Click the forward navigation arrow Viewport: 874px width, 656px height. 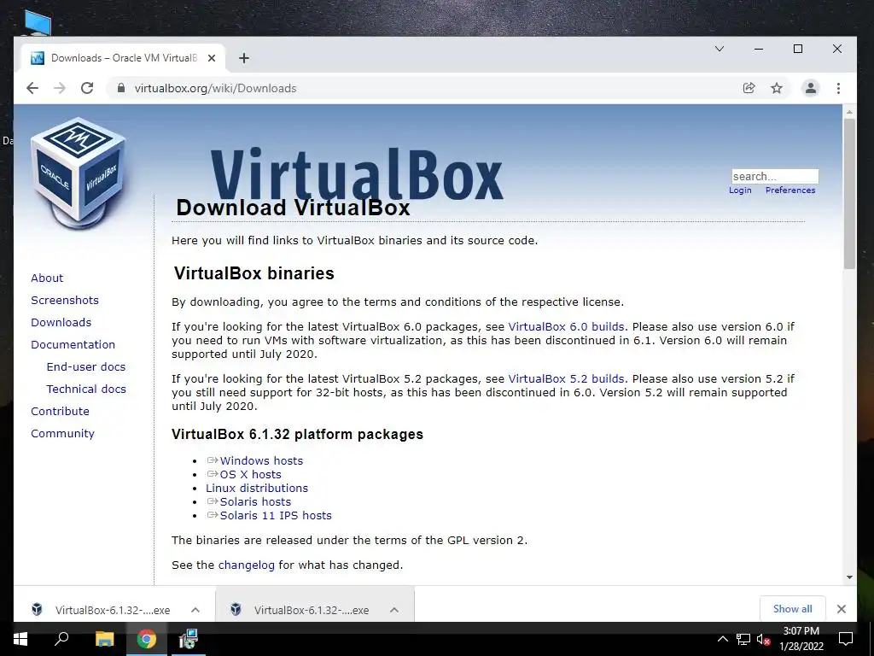point(60,88)
